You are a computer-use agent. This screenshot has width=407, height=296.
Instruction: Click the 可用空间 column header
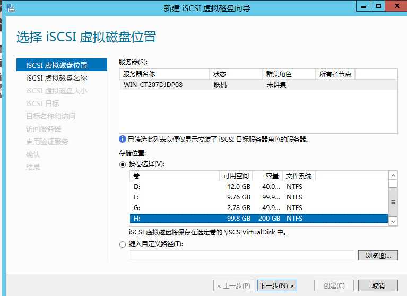pos(236,176)
